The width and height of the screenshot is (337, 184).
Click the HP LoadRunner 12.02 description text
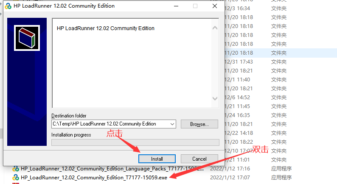coord(106,28)
